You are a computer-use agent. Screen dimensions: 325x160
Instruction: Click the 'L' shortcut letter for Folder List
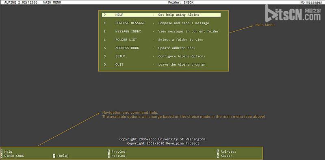(105, 39)
